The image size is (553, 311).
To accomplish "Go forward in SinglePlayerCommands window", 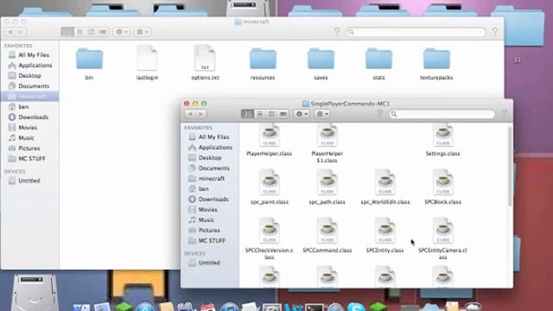I will coord(201,114).
